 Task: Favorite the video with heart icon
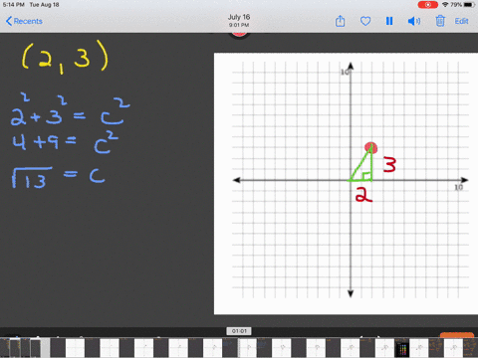[x=365, y=22]
